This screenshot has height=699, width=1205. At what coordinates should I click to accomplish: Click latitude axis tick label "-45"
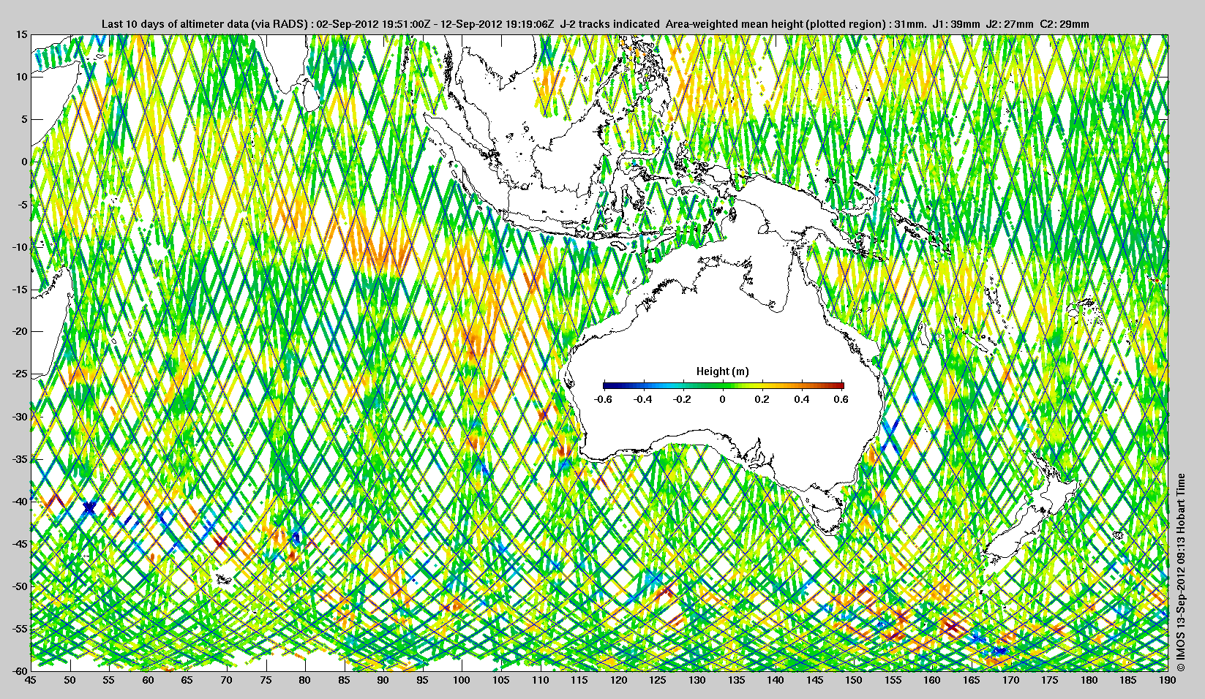coord(20,544)
